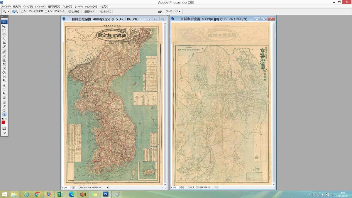Image resolution: width=352 pixels, height=198 pixels.
Task: Open Adobe Bridge from options bar
Action: [160, 11]
